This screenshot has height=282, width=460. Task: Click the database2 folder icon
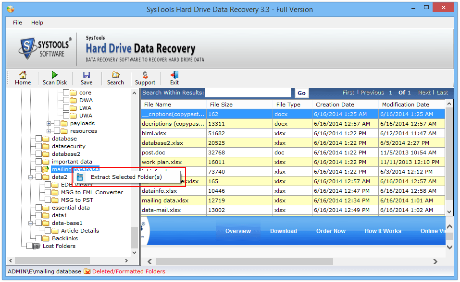point(46,154)
